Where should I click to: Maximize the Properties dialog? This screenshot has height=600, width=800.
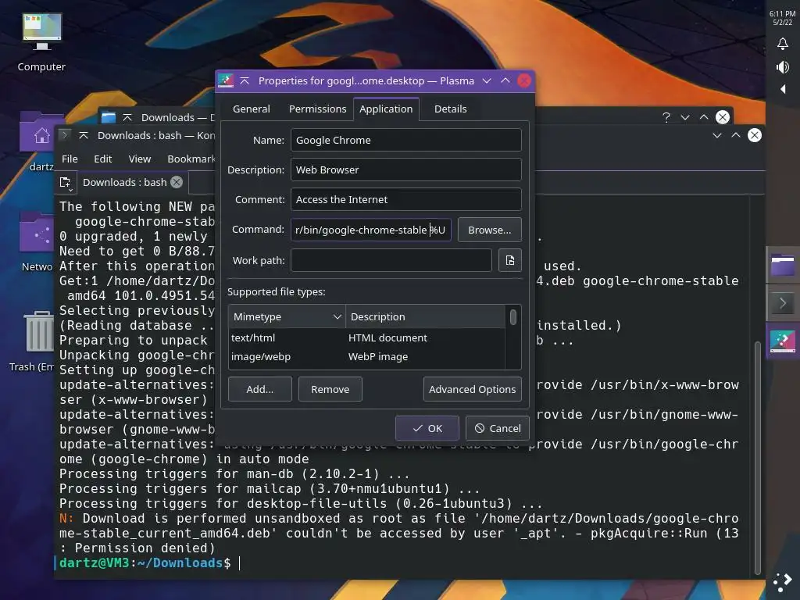505,80
